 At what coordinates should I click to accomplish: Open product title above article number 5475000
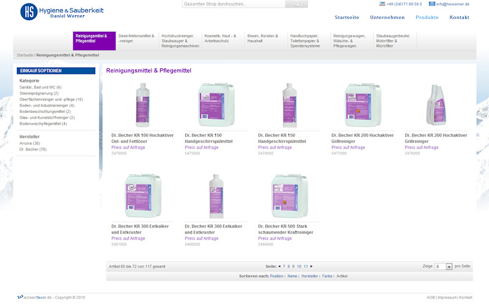point(208,138)
